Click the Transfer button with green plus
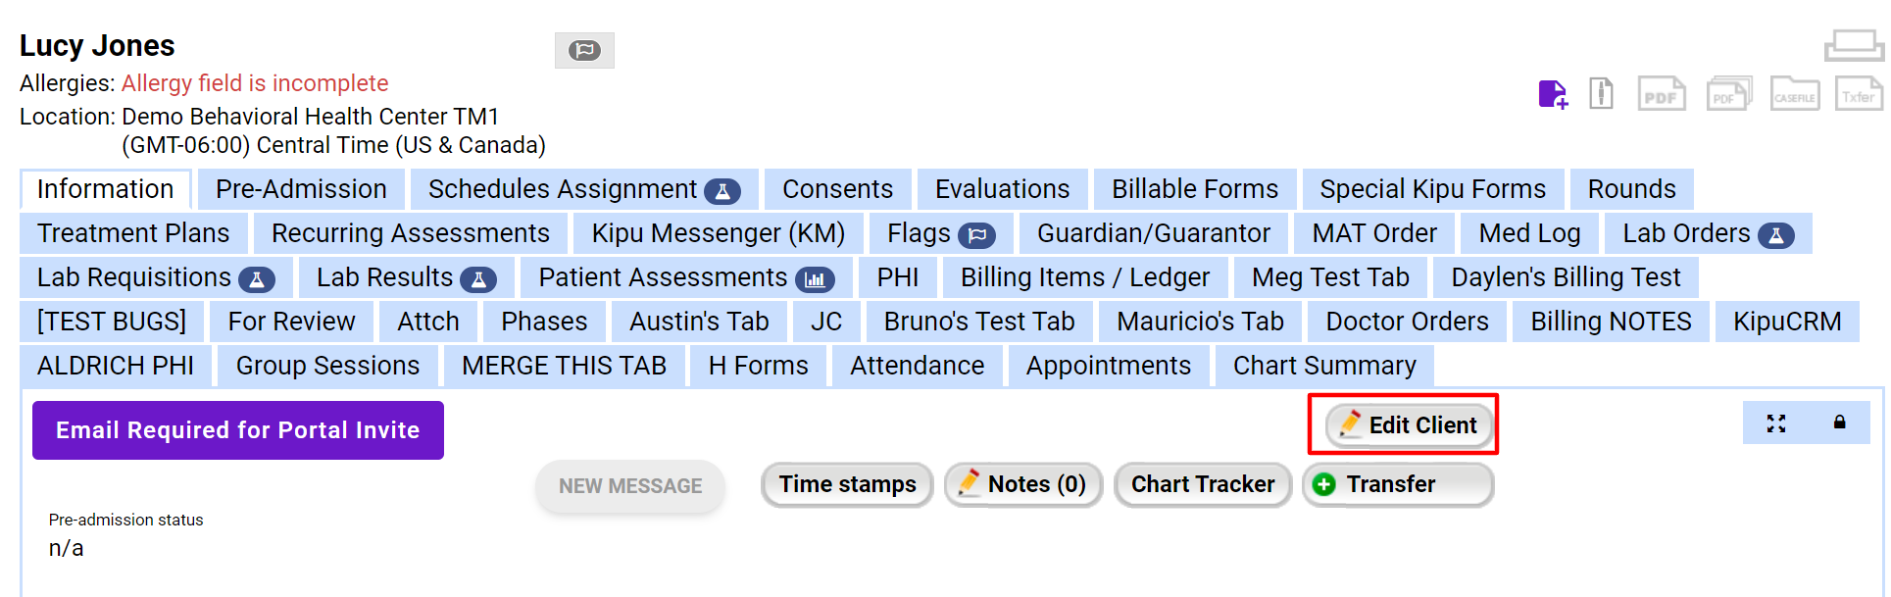Image resolution: width=1891 pixels, height=597 pixels. [1398, 483]
